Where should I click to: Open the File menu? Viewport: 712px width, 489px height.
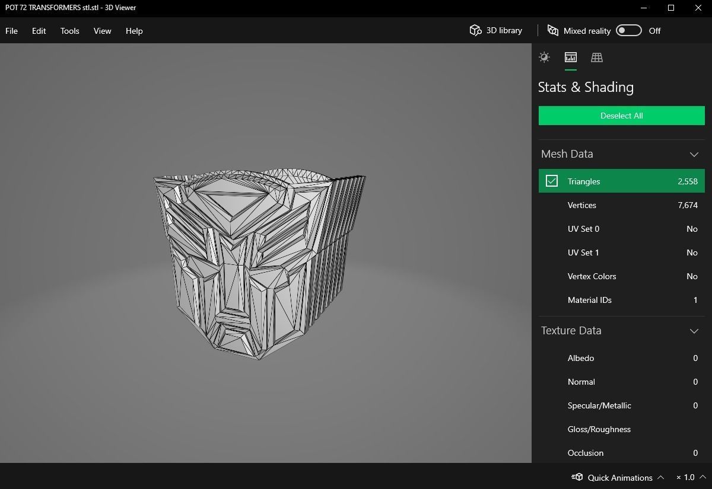tap(12, 31)
